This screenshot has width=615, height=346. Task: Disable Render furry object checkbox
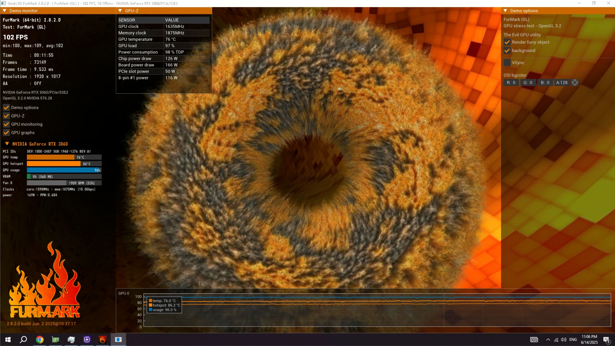point(507,42)
